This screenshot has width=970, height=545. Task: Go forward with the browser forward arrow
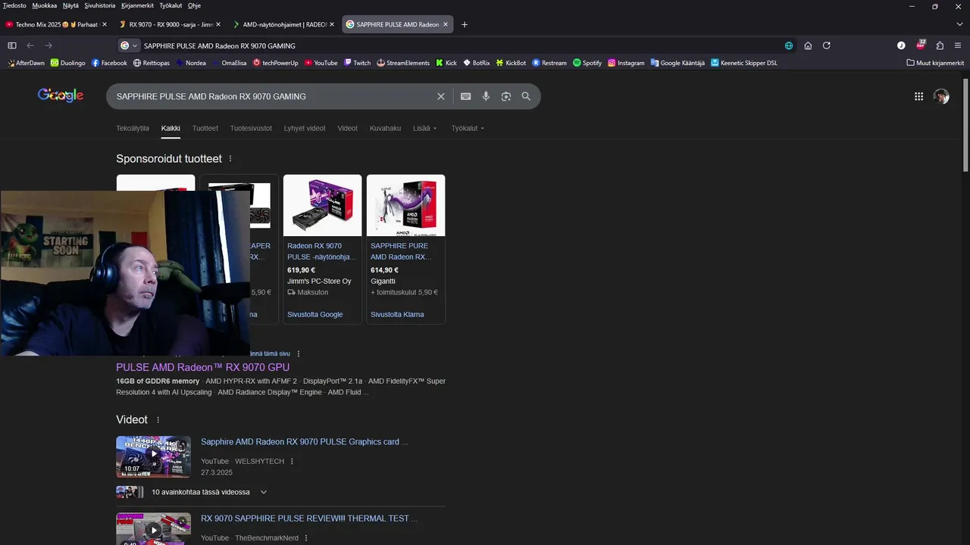point(48,45)
